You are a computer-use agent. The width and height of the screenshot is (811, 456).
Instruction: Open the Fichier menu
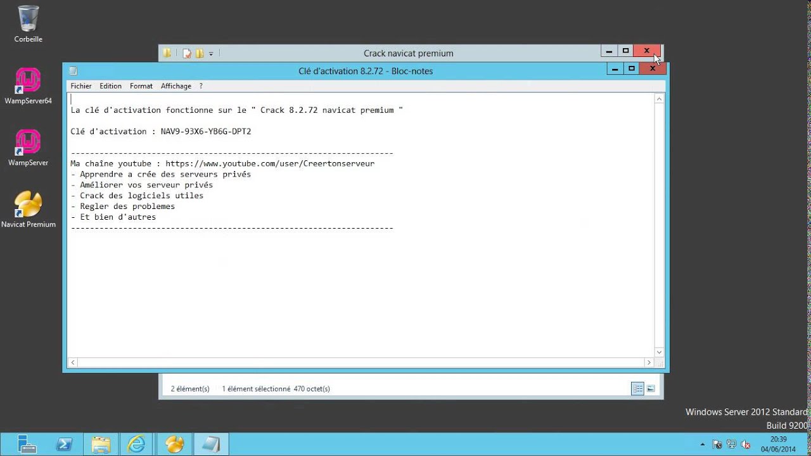(81, 86)
